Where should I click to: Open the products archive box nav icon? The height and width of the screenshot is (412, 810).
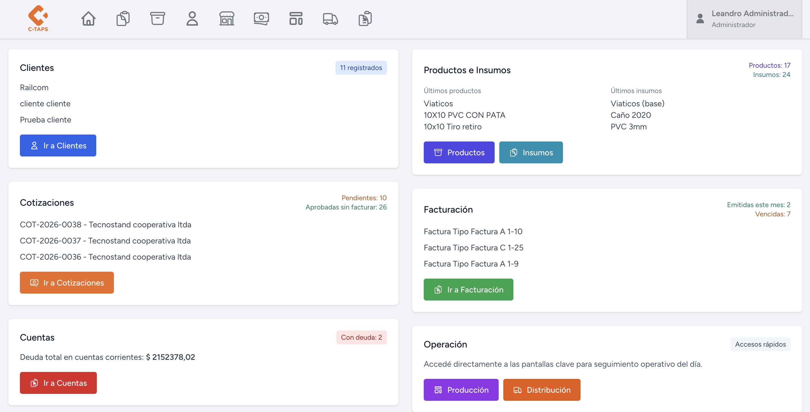tap(158, 18)
